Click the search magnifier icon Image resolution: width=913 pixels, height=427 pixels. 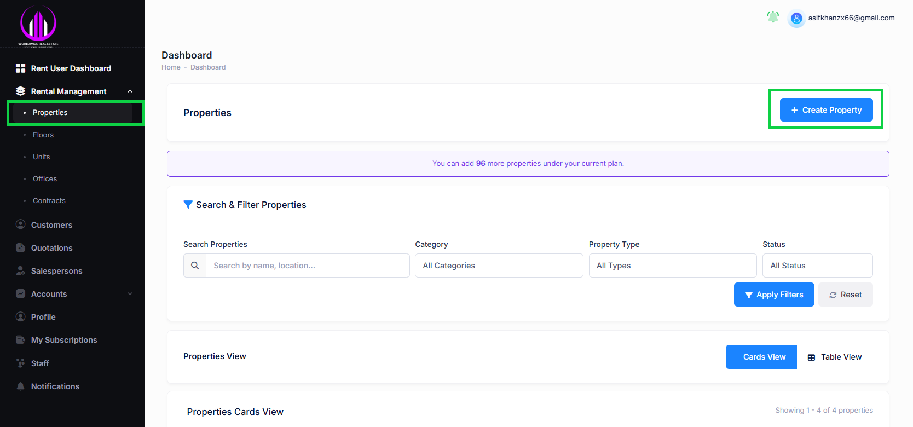coord(195,266)
